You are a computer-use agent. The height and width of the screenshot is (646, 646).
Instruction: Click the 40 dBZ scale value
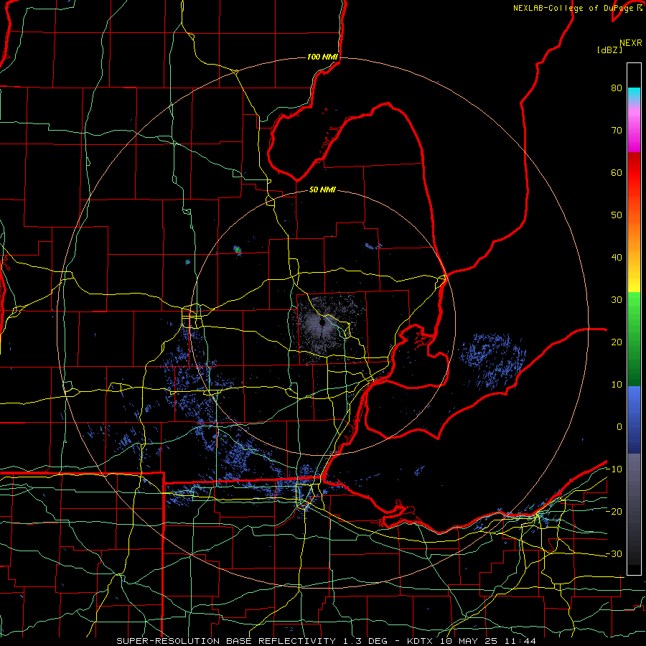point(617,258)
